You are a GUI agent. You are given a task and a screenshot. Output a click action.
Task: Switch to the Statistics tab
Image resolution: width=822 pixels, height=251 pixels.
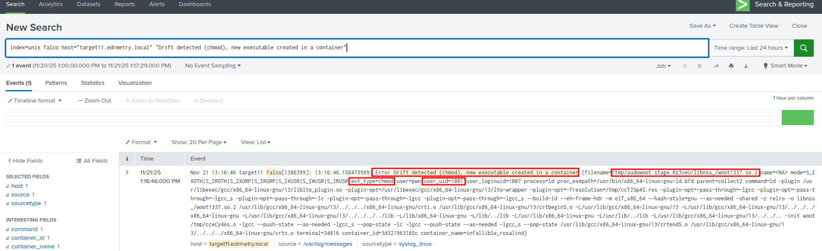92,83
